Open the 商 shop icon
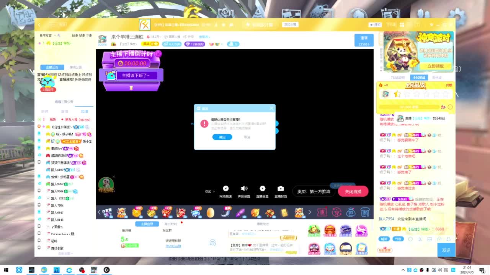Screen dimensions: 490x275 [365, 212]
